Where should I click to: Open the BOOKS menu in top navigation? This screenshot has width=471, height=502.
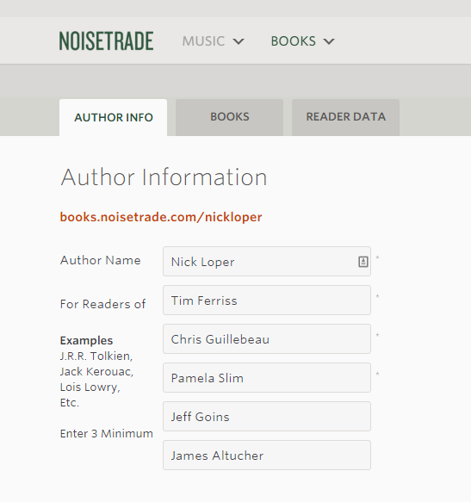(294, 41)
